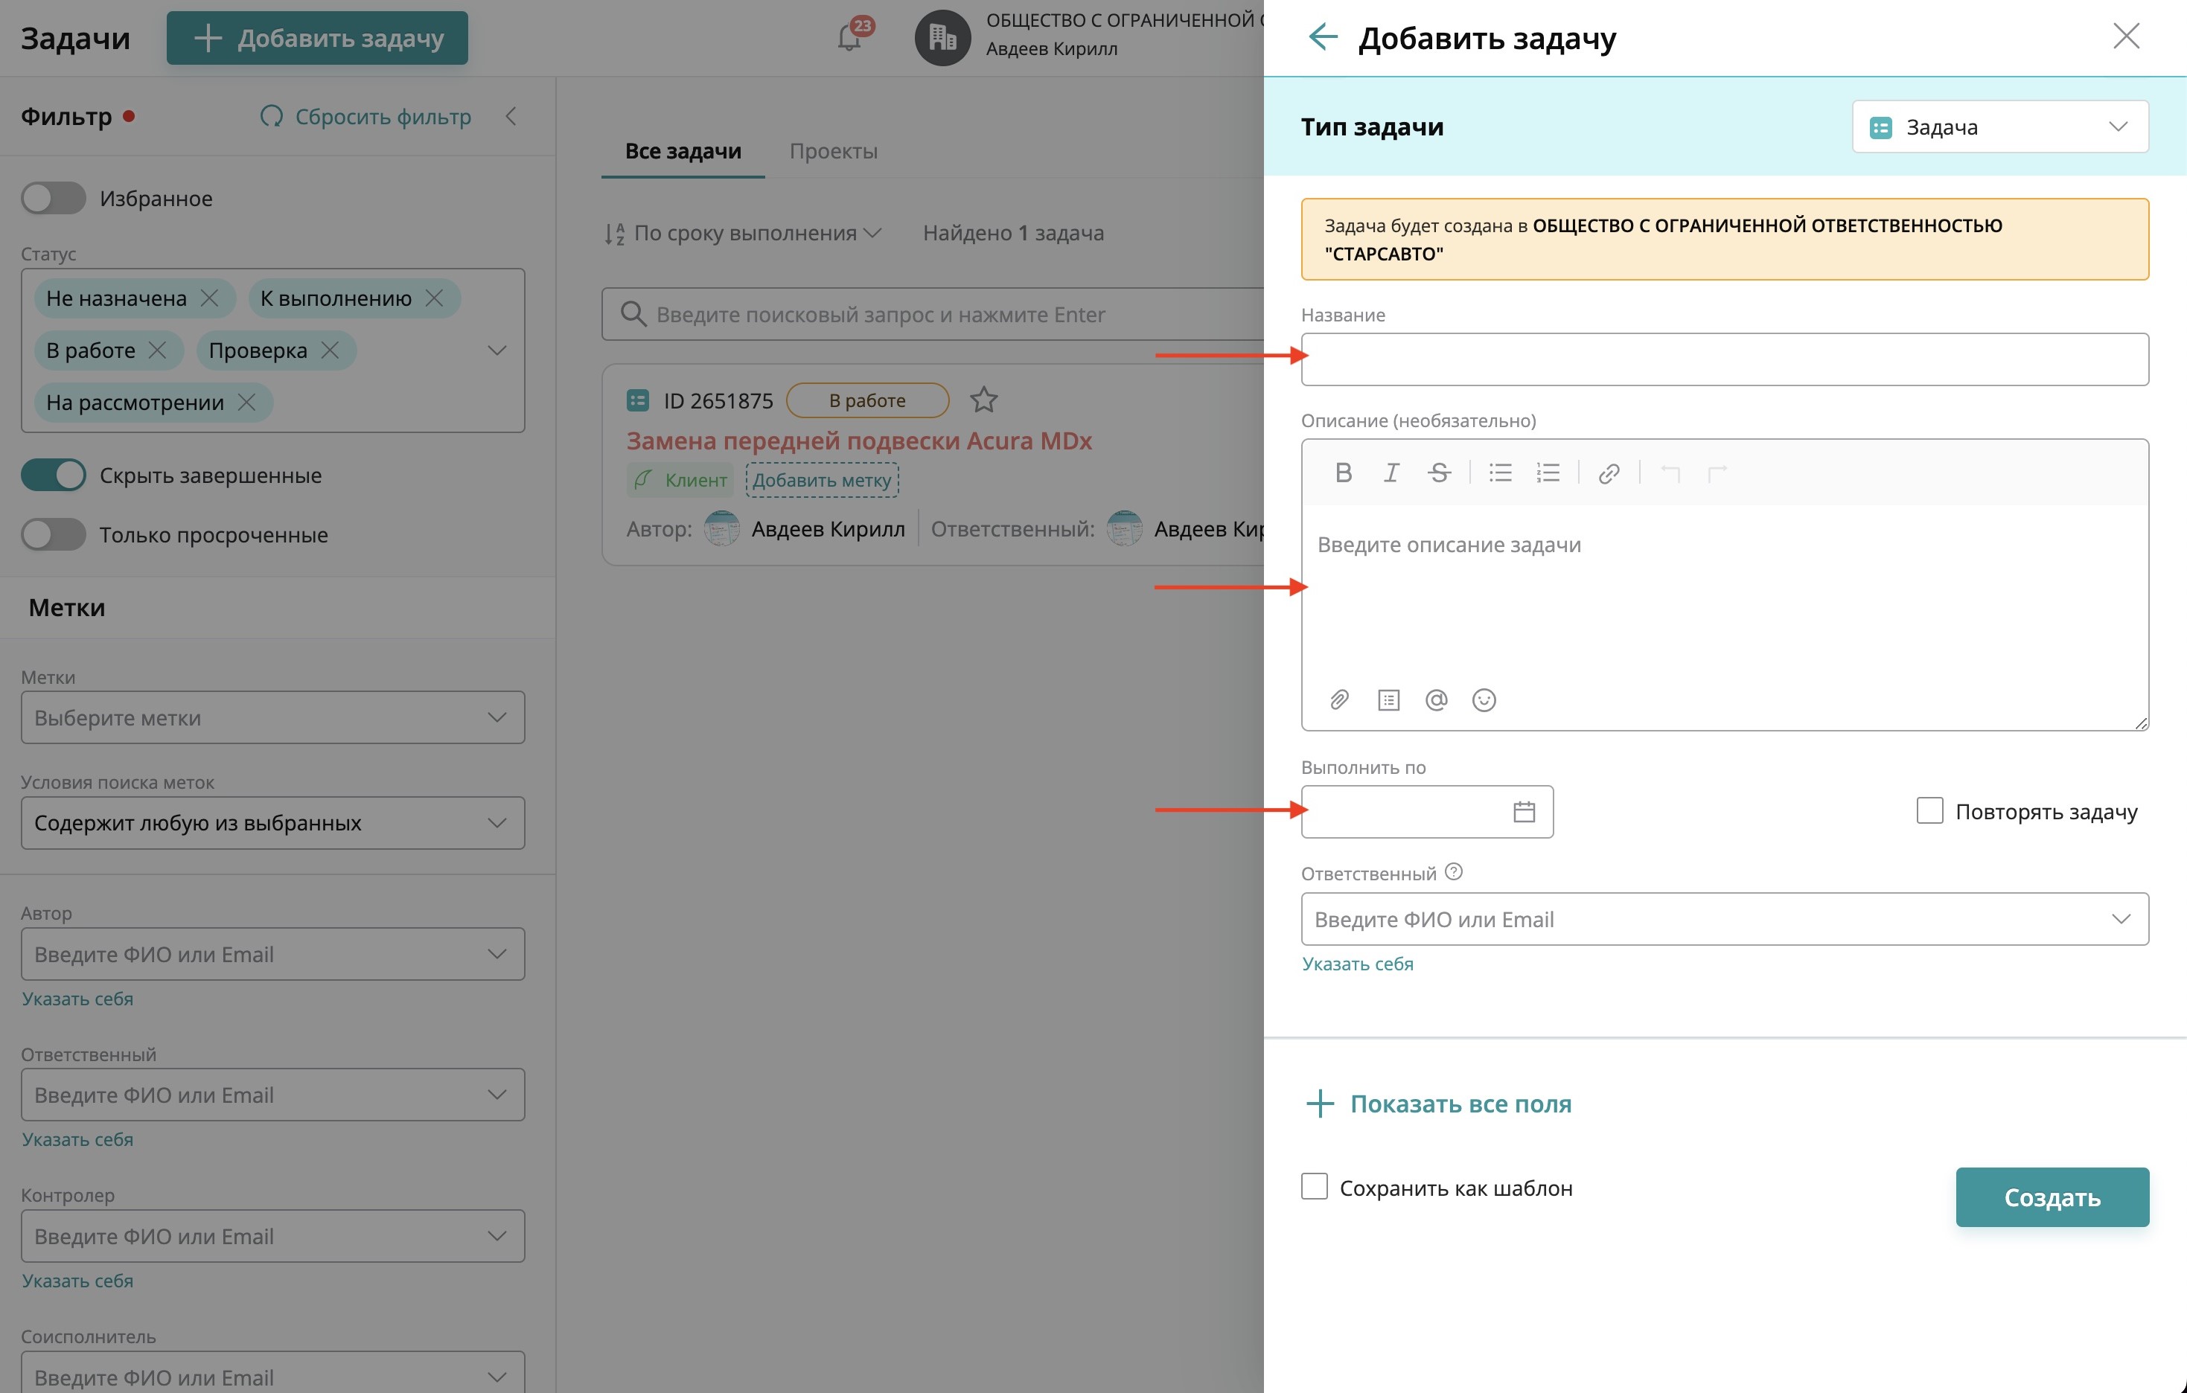Apply italic formatting in description editor
Screen dimensions: 2187x1393
click(x=1391, y=473)
